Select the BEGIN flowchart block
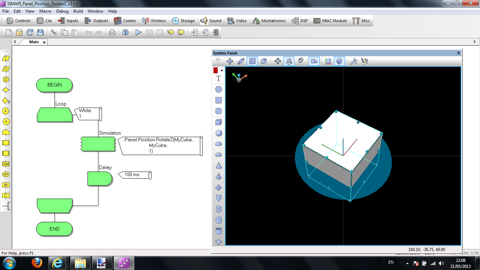This screenshot has width=480, height=270. pos(54,85)
